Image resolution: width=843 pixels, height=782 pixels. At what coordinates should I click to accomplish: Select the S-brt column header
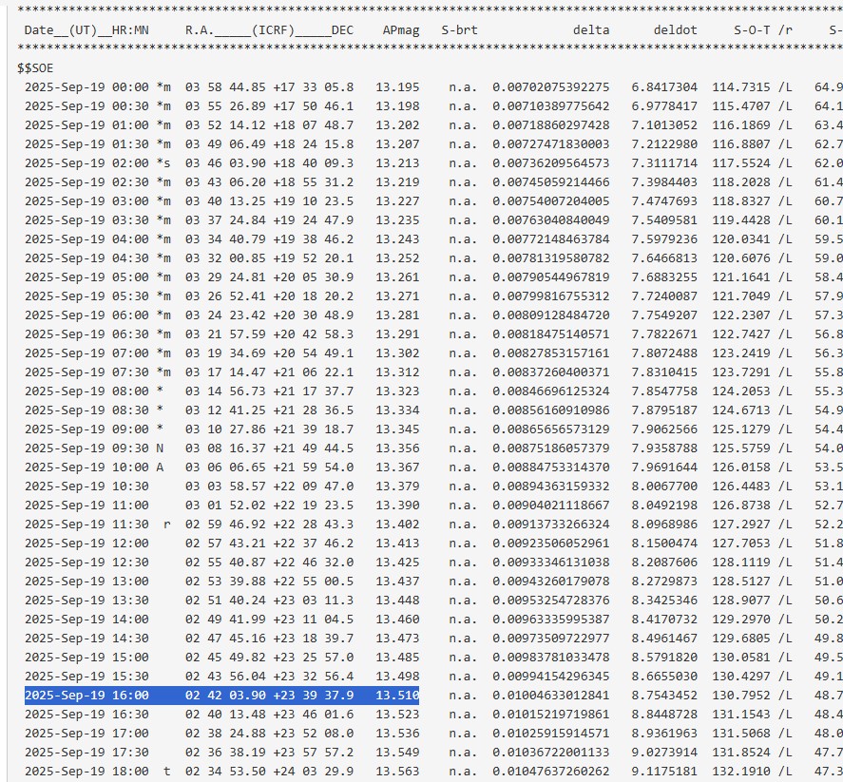pyautogui.click(x=459, y=30)
